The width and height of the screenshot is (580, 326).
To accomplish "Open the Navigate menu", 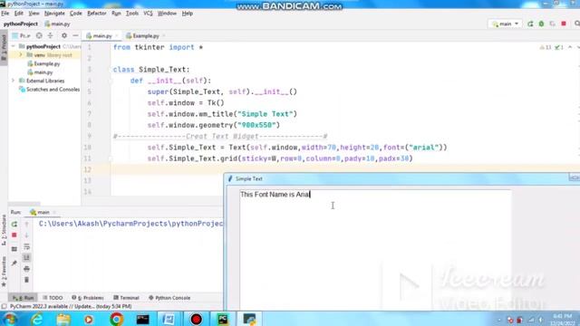I will tap(54, 14).
